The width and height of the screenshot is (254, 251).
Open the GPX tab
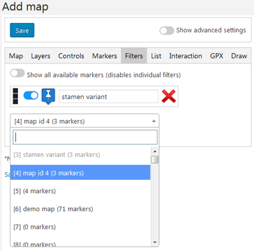[x=217, y=56]
